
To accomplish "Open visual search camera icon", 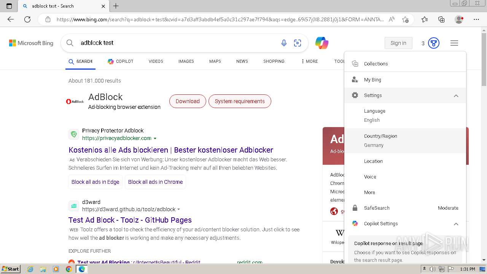I will point(298,43).
